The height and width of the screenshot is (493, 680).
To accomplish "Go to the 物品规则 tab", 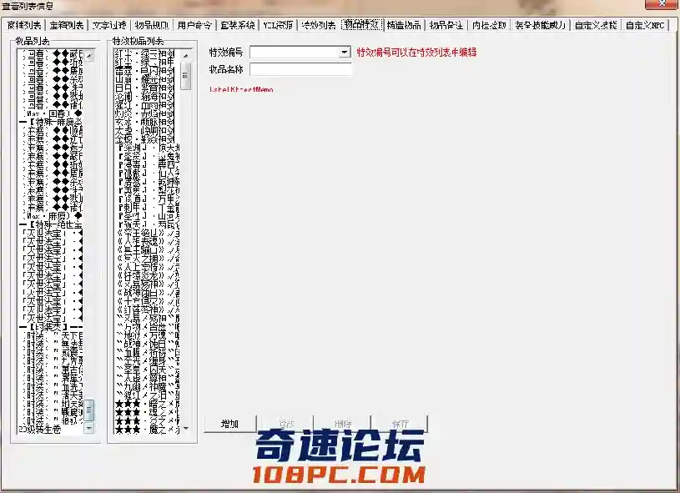I will point(152,25).
